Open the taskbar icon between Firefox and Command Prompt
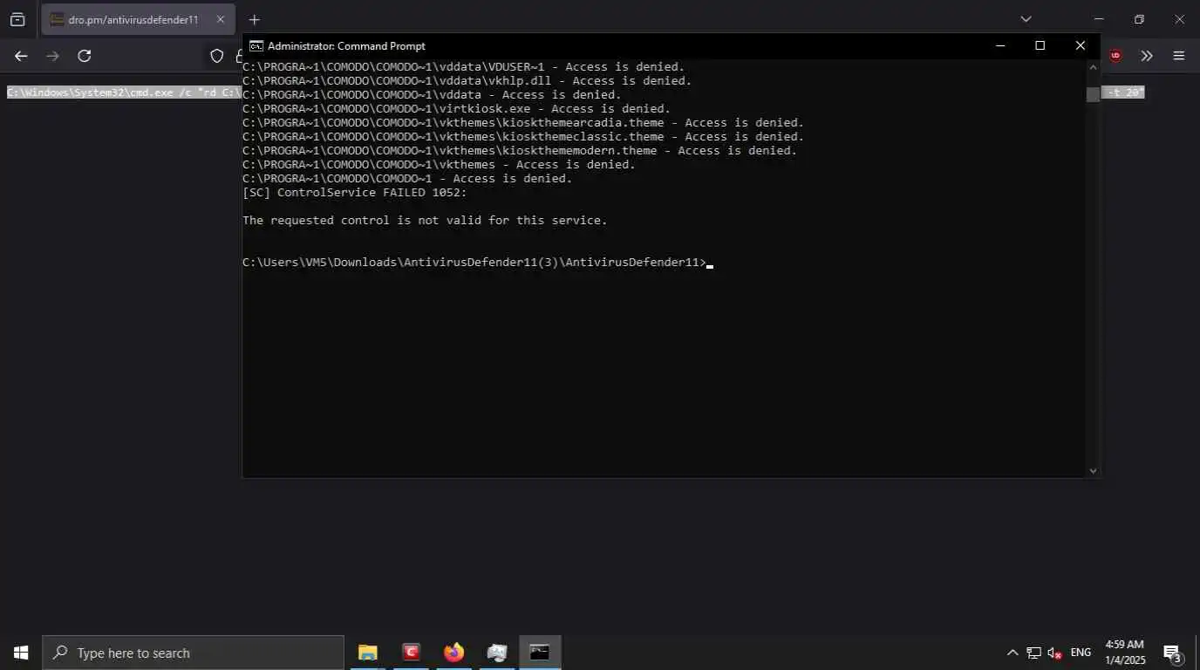The width and height of the screenshot is (1200, 670). point(497,653)
